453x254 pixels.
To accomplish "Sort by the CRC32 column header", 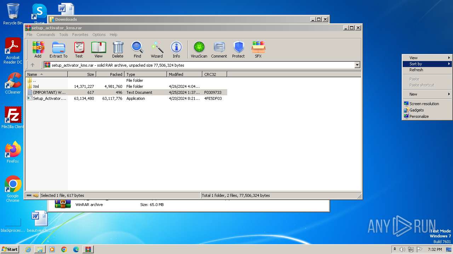I will 214,74.
